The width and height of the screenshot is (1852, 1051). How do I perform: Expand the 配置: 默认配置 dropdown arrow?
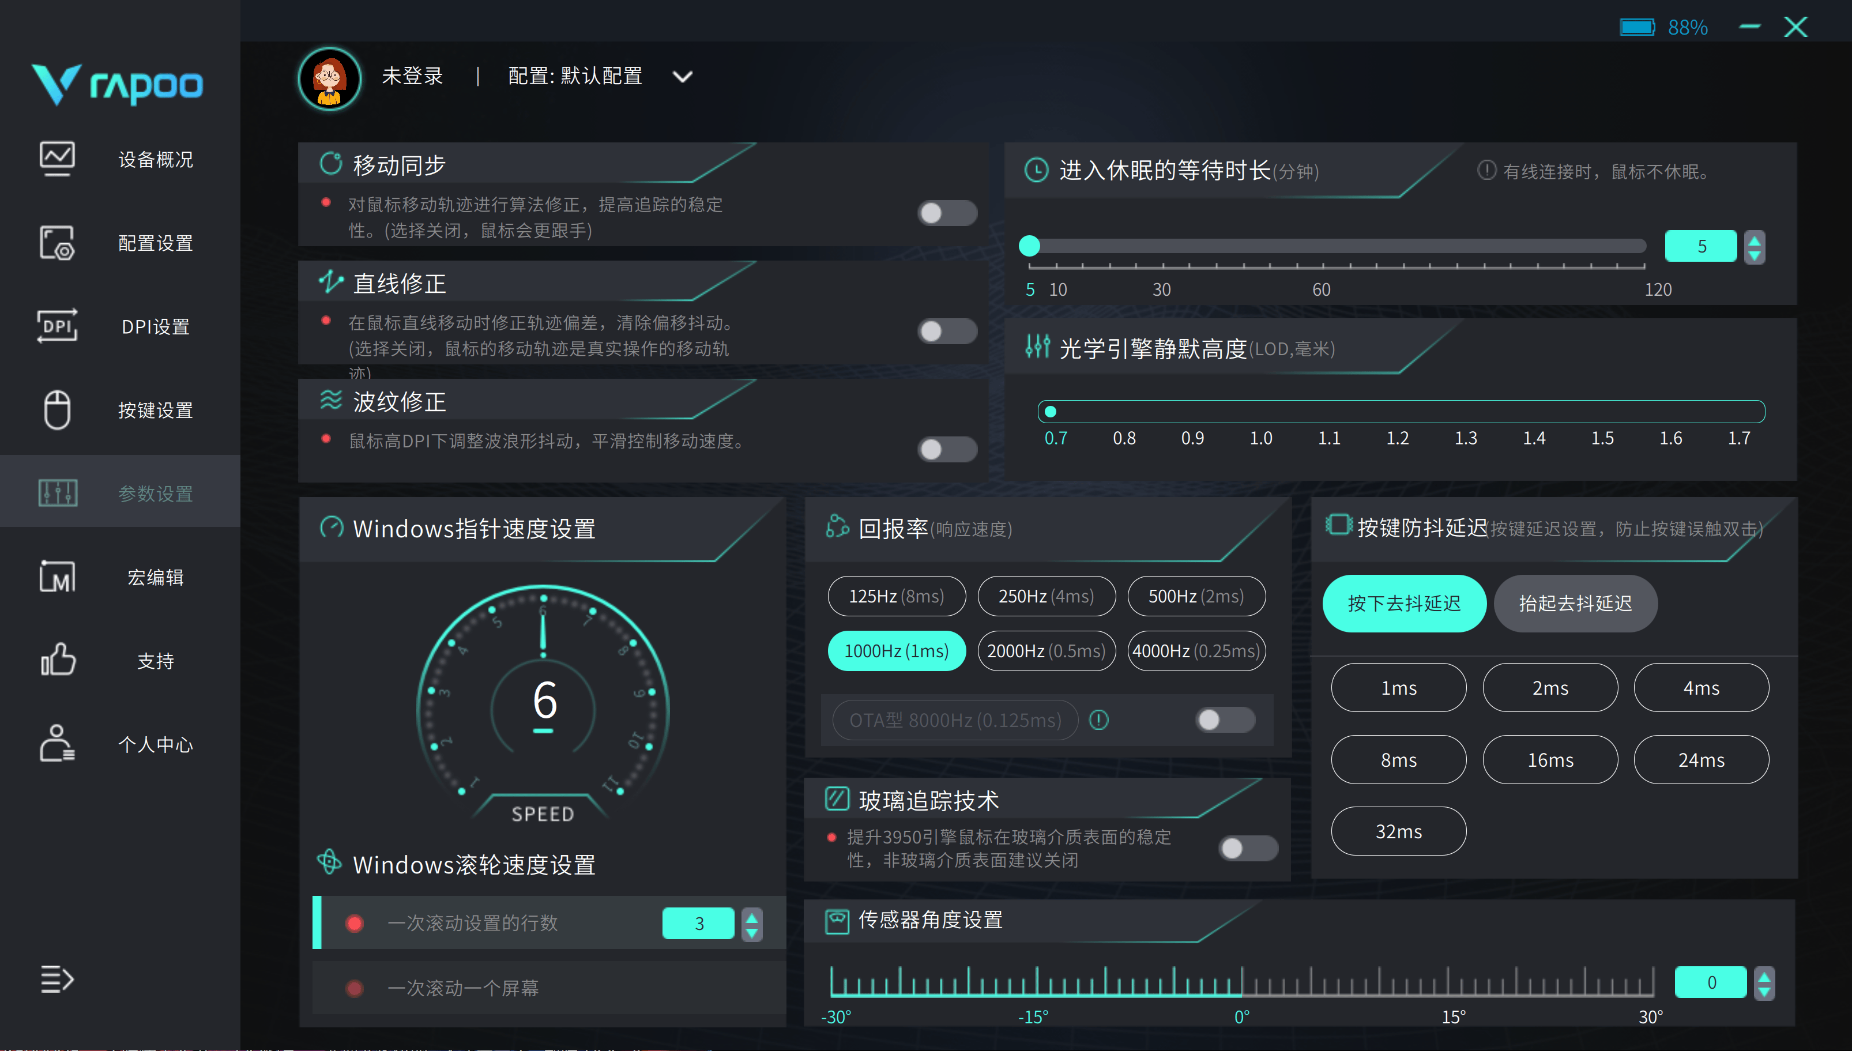(682, 77)
